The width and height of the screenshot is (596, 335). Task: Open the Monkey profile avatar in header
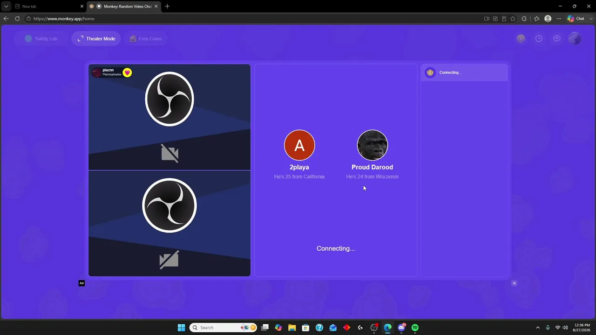point(575,39)
